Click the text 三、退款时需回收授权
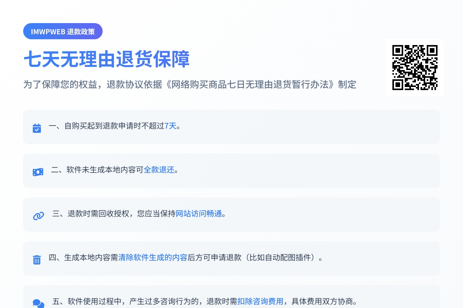 point(91,214)
